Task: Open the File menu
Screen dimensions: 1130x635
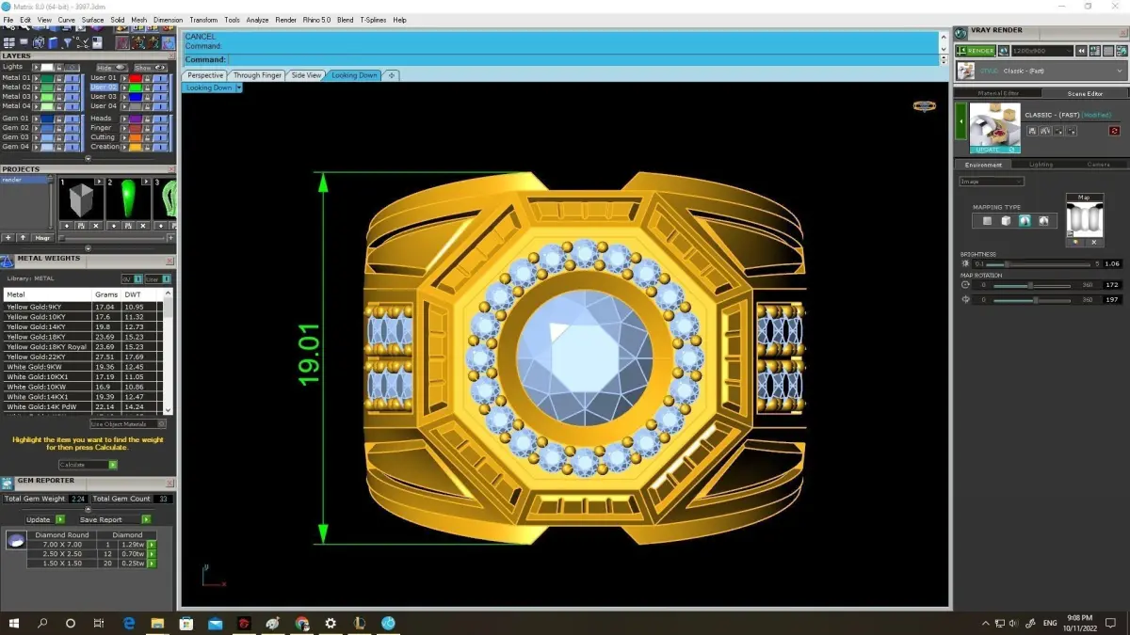Action: click(8, 20)
